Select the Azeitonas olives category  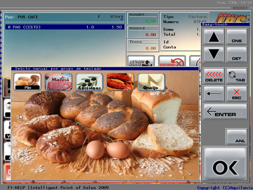(x=89, y=82)
